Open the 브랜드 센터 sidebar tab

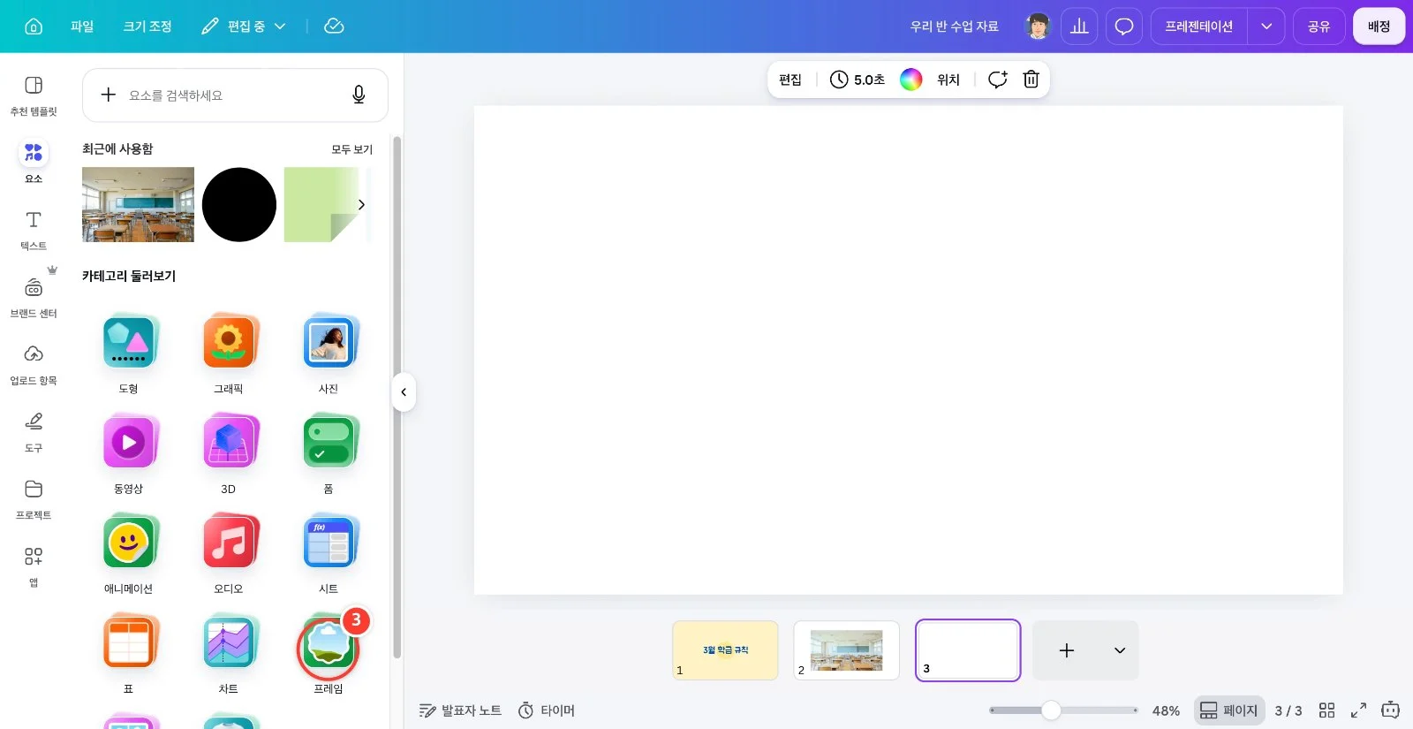pyautogui.click(x=34, y=298)
